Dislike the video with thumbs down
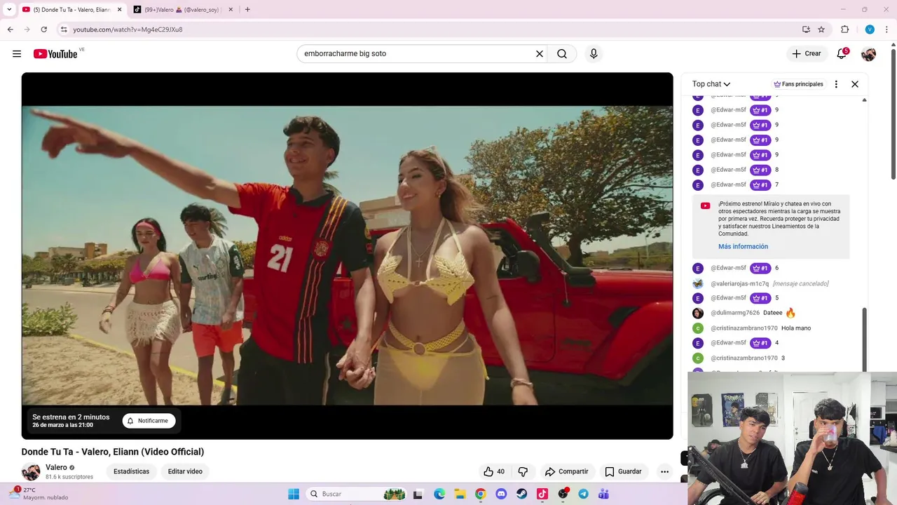Image resolution: width=897 pixels, height=505 pixels. point(523,471)
